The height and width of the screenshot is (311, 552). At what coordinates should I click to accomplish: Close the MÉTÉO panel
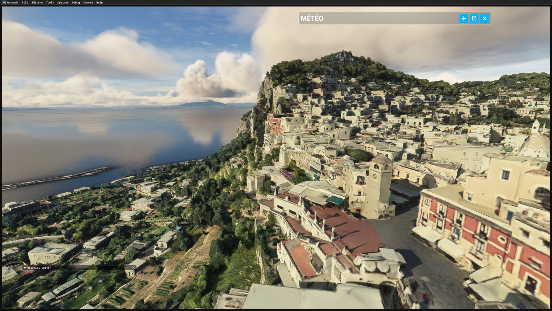(484, 18)
